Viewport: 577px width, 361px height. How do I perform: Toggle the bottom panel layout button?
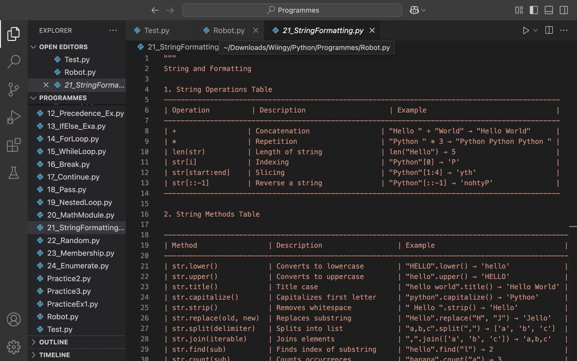coord(548,10)
